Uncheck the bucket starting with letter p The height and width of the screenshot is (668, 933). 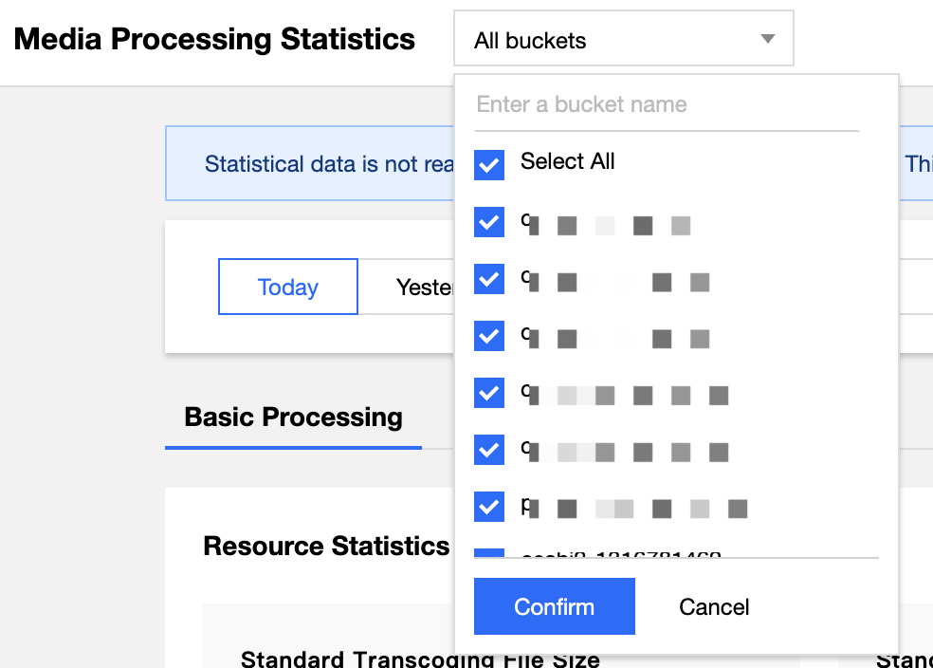489,506
